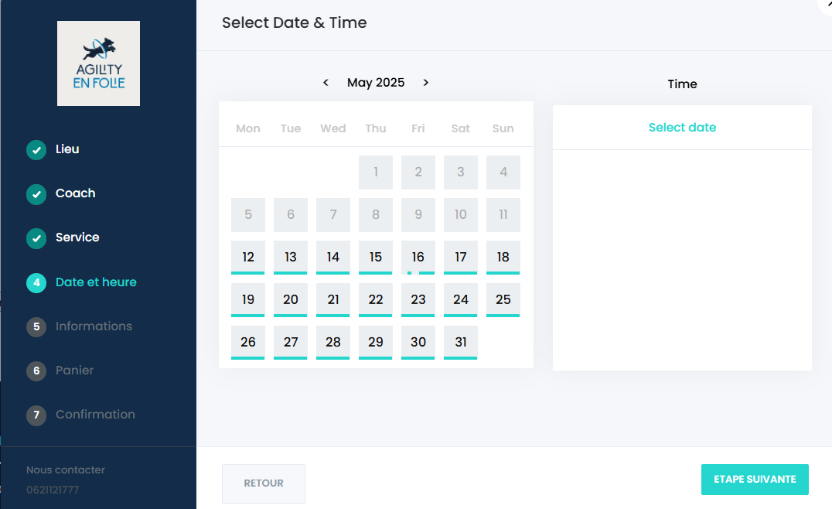Click the disabled date May 7

pyautogui.click(x=332, y=215)
